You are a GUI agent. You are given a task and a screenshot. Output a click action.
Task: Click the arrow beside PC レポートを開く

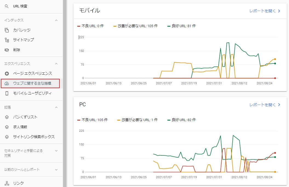pos(279,105)
